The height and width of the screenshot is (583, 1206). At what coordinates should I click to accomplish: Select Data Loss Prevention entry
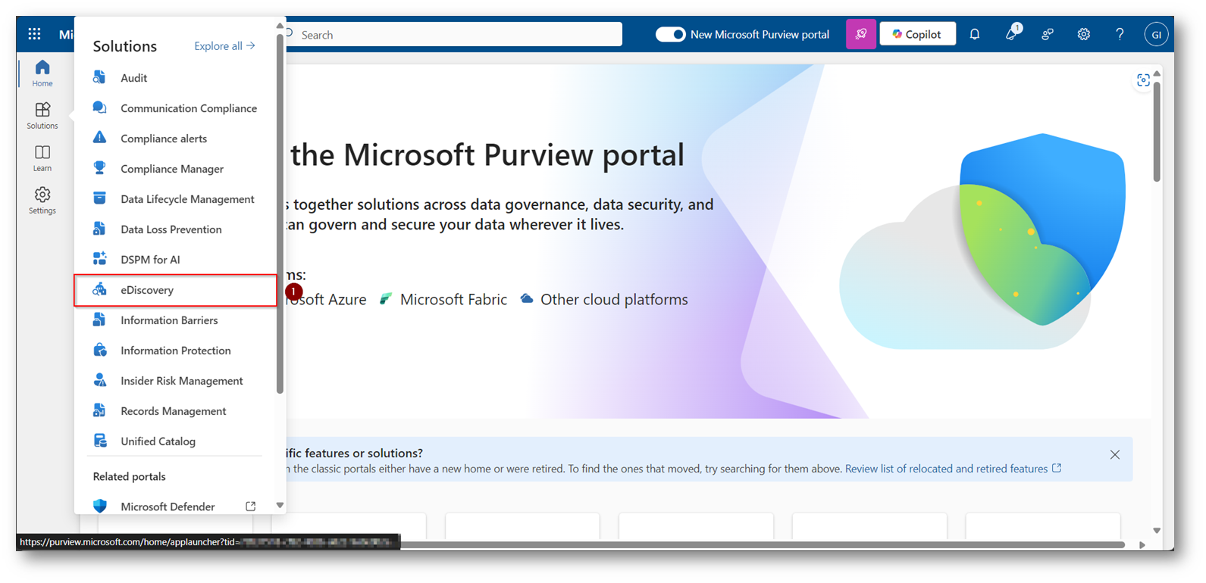click(176, 229)
